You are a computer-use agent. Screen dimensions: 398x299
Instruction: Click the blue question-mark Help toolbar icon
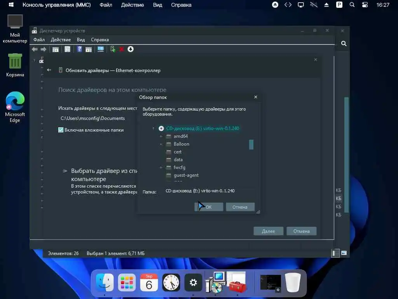(79, 49)
